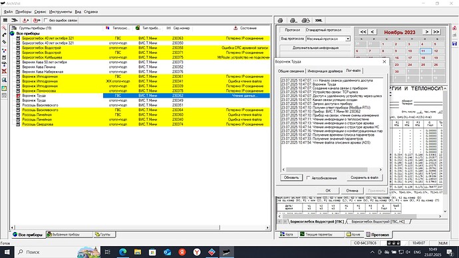Enable the 'без ошибок связи' checkbox
The image size is (459, 258).
click(45, 20)
